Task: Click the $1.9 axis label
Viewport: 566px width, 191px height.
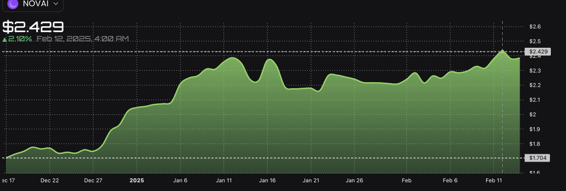Action: (535, 129)
